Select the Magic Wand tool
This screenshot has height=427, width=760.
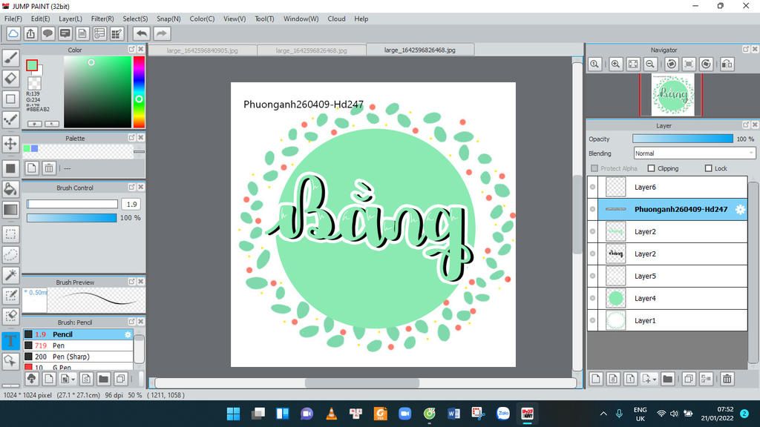point(10,275)
